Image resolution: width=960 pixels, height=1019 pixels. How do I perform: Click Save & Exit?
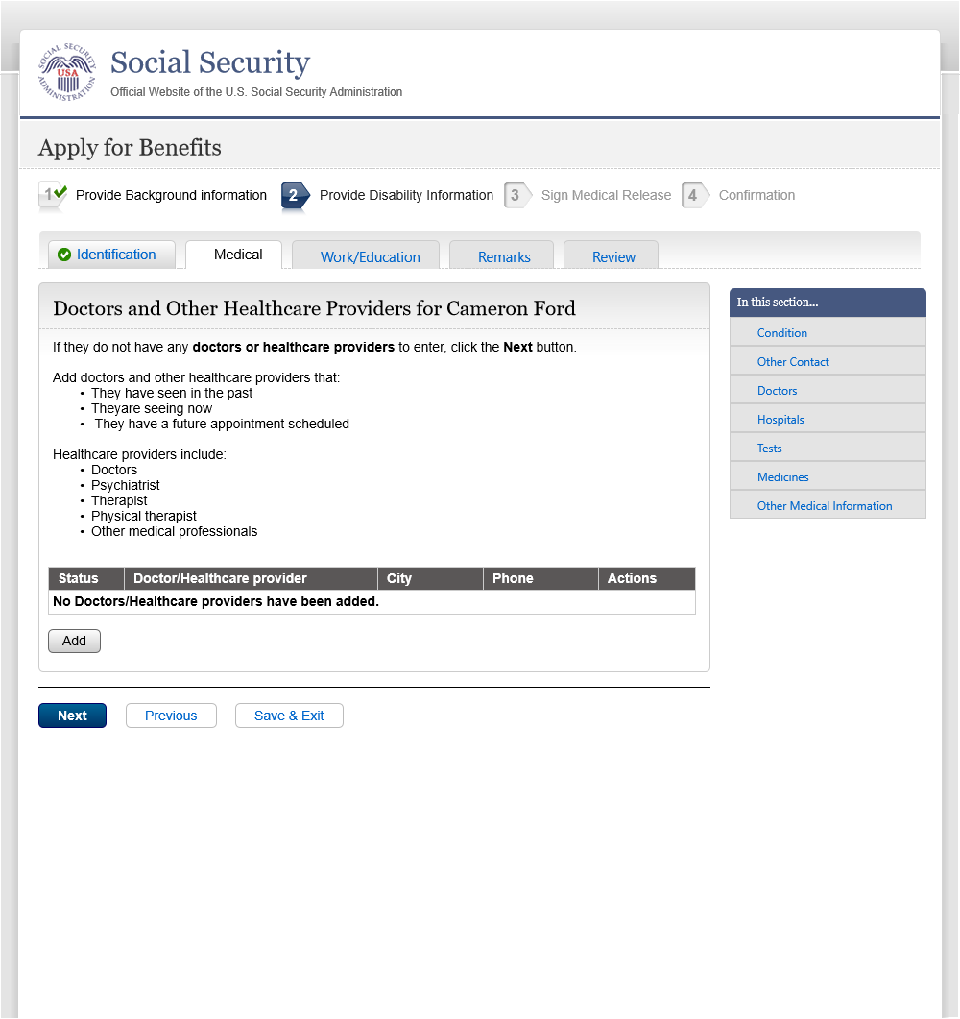point(289,716)
